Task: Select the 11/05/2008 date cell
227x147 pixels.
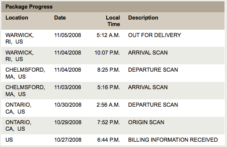Action: coord(67,35)
